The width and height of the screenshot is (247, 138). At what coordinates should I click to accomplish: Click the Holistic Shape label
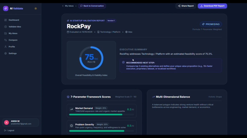[215, 97]
